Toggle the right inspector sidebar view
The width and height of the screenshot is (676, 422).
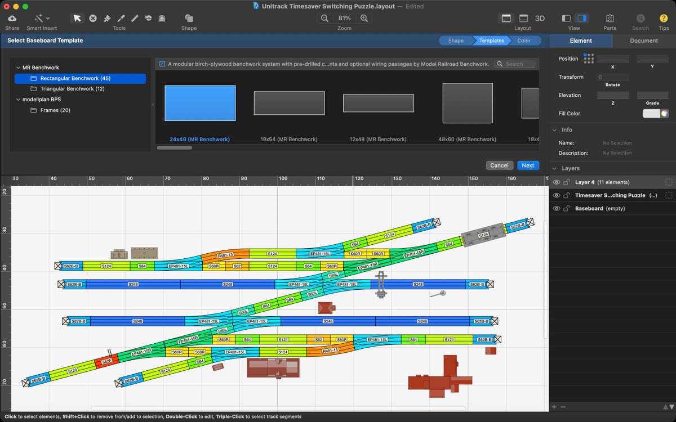coord(582,18)
